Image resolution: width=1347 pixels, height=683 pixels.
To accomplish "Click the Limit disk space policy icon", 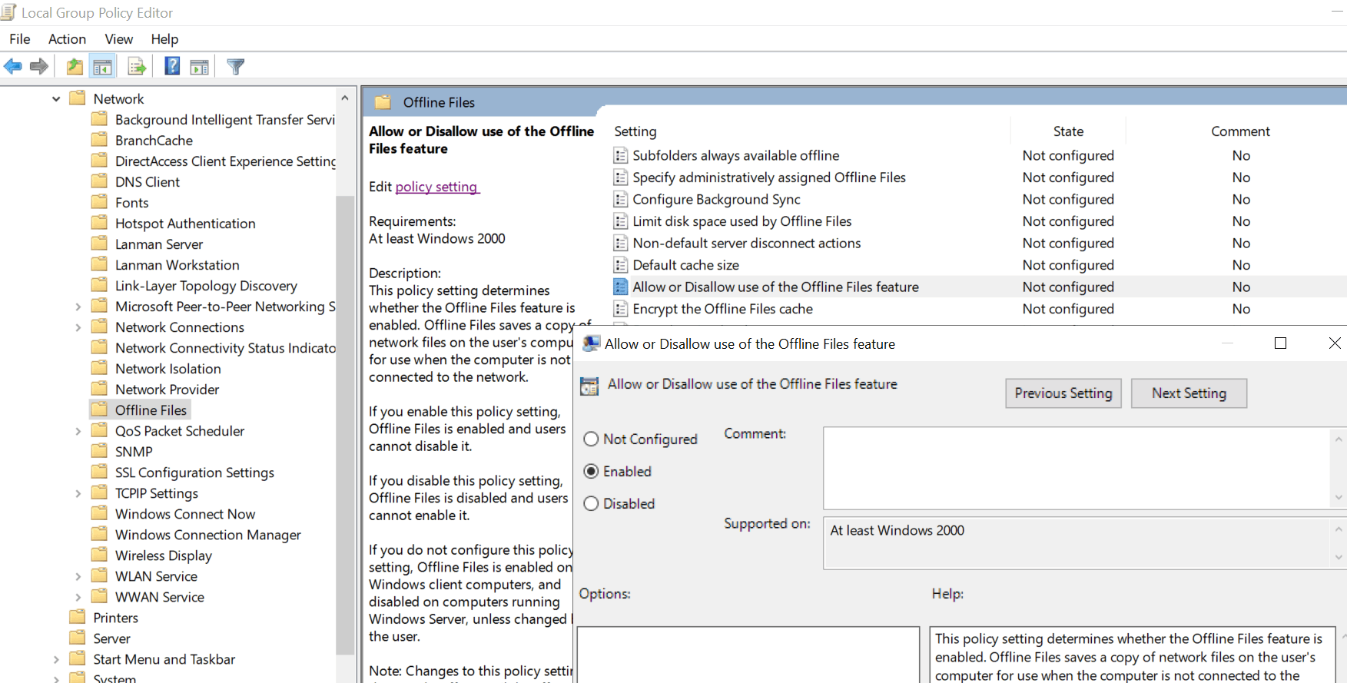I will pyautogui.click(x=621, y=221).
